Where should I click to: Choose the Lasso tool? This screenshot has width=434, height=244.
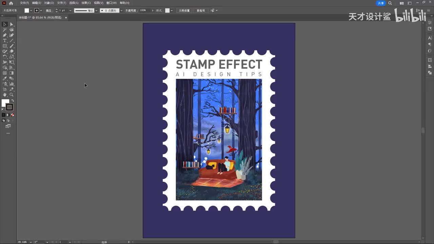(12, 30)
